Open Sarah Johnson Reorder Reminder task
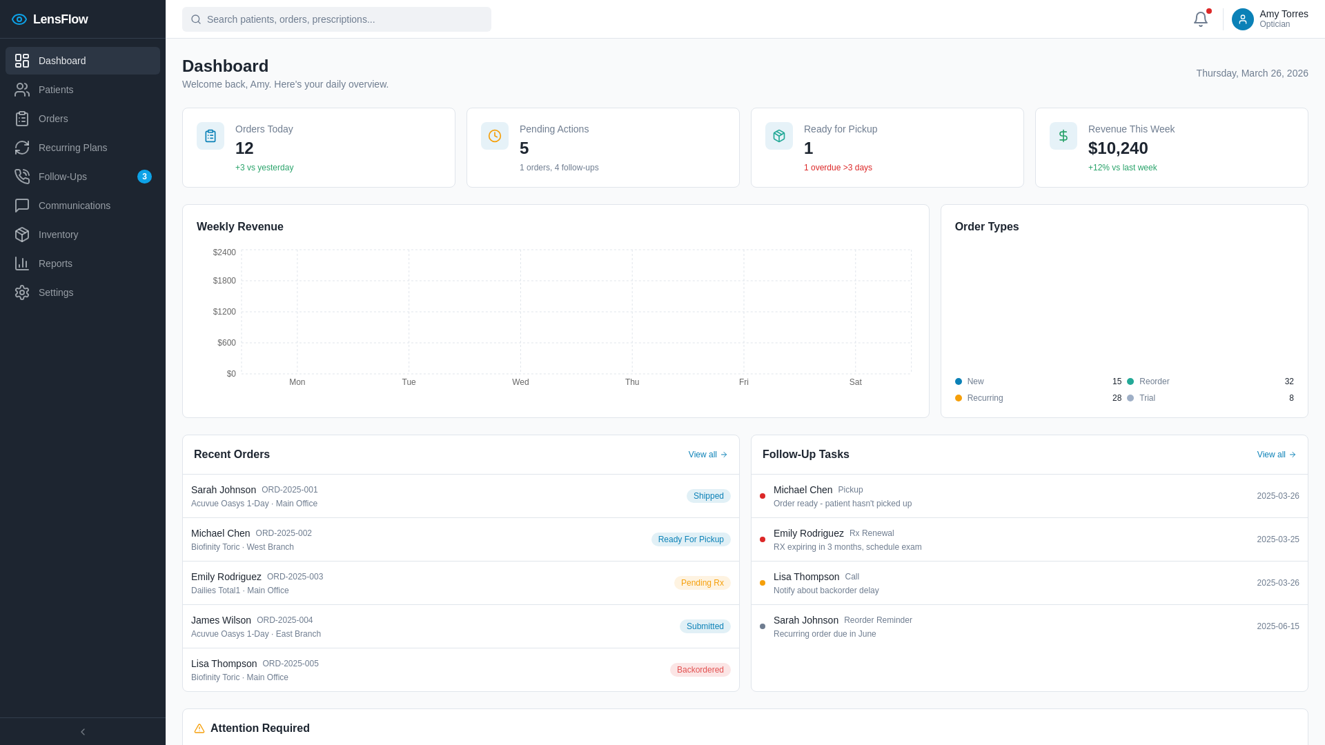The height and width of the screenshot is (745, 1325). 1030,626
